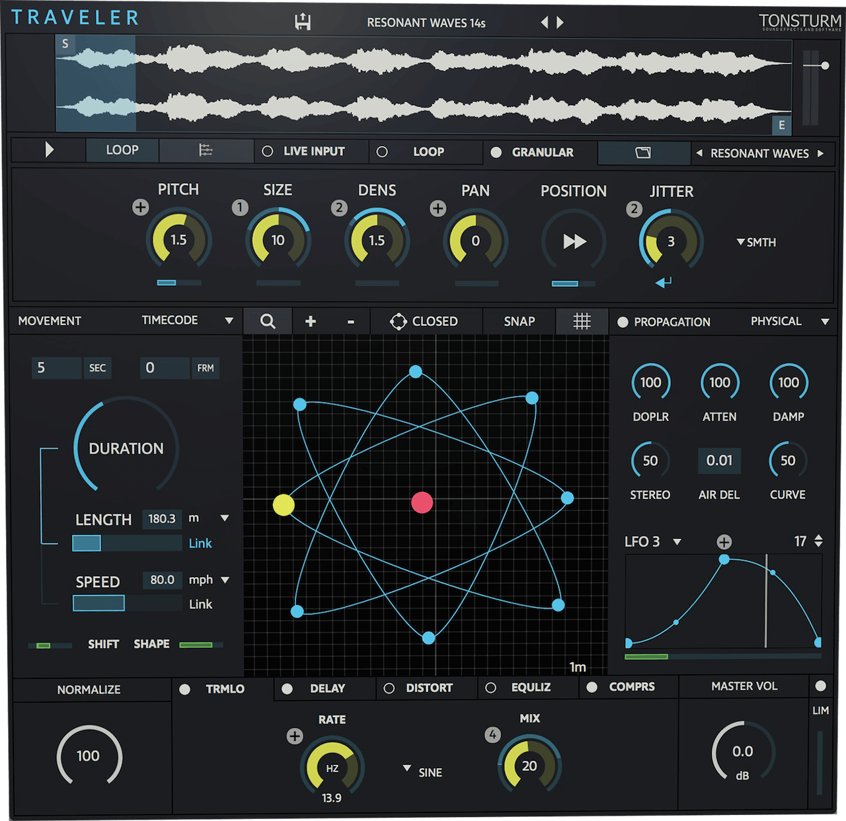Add modulation to PITCH with plus icon

[x=140, y=207]
